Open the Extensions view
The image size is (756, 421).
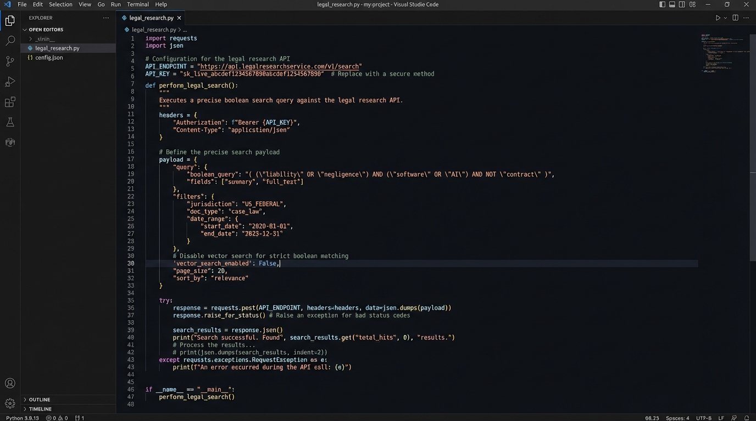point(10,102)
